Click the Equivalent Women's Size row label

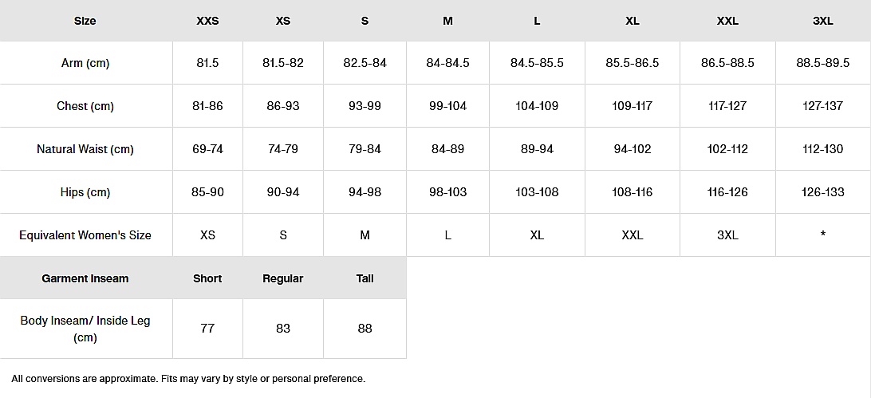[85, 235]
